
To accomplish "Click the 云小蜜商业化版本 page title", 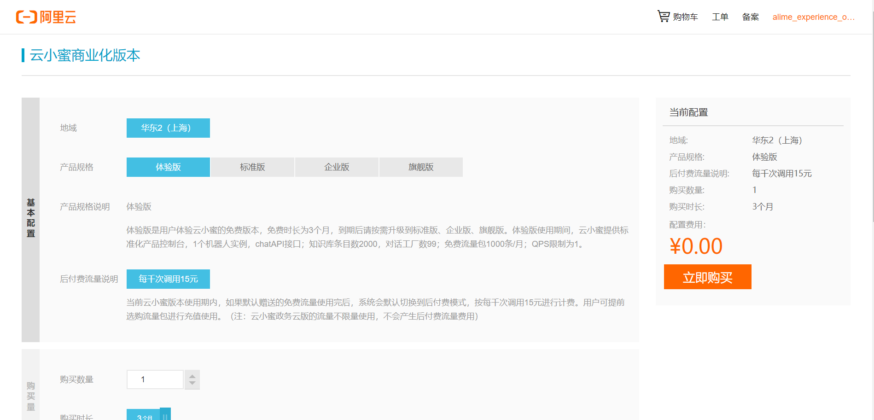I will [85, 55].
